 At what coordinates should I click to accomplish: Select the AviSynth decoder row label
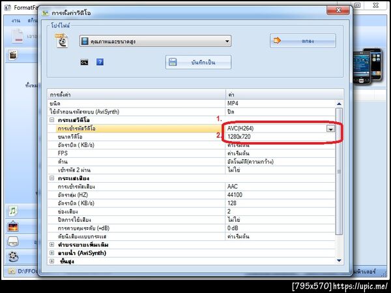(x=84, y=112)
